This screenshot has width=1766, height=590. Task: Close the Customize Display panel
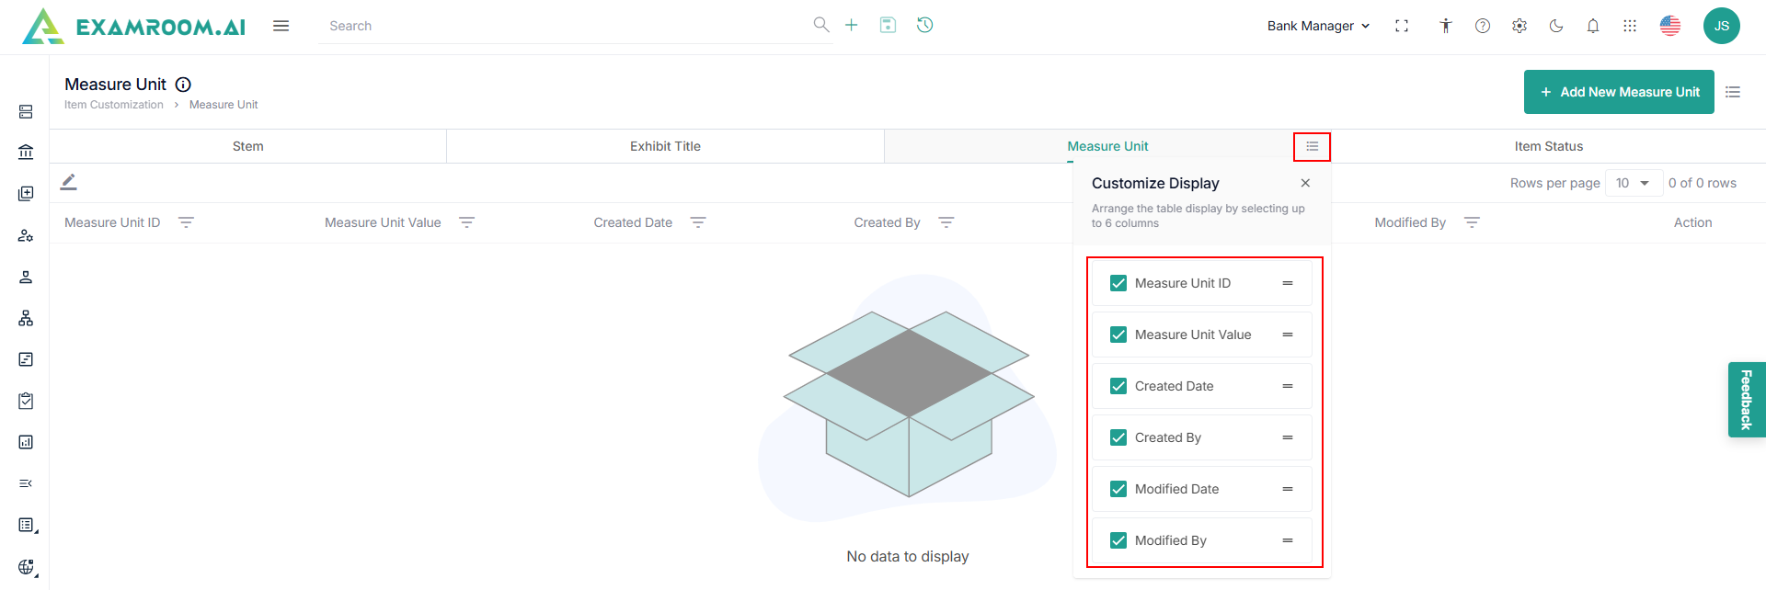click(1305, 183)
